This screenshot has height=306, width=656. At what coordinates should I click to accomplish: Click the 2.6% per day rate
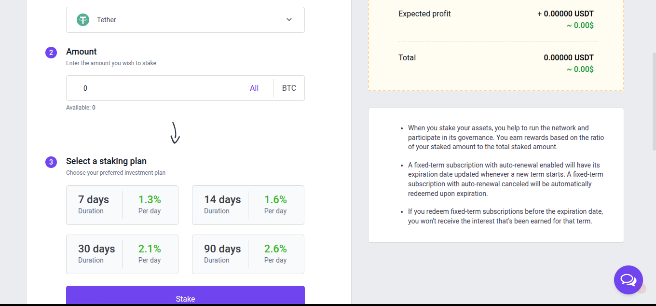(275, 249)
